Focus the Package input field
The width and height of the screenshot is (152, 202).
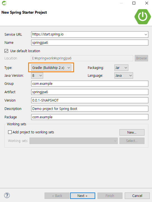(x=90, y=117)
